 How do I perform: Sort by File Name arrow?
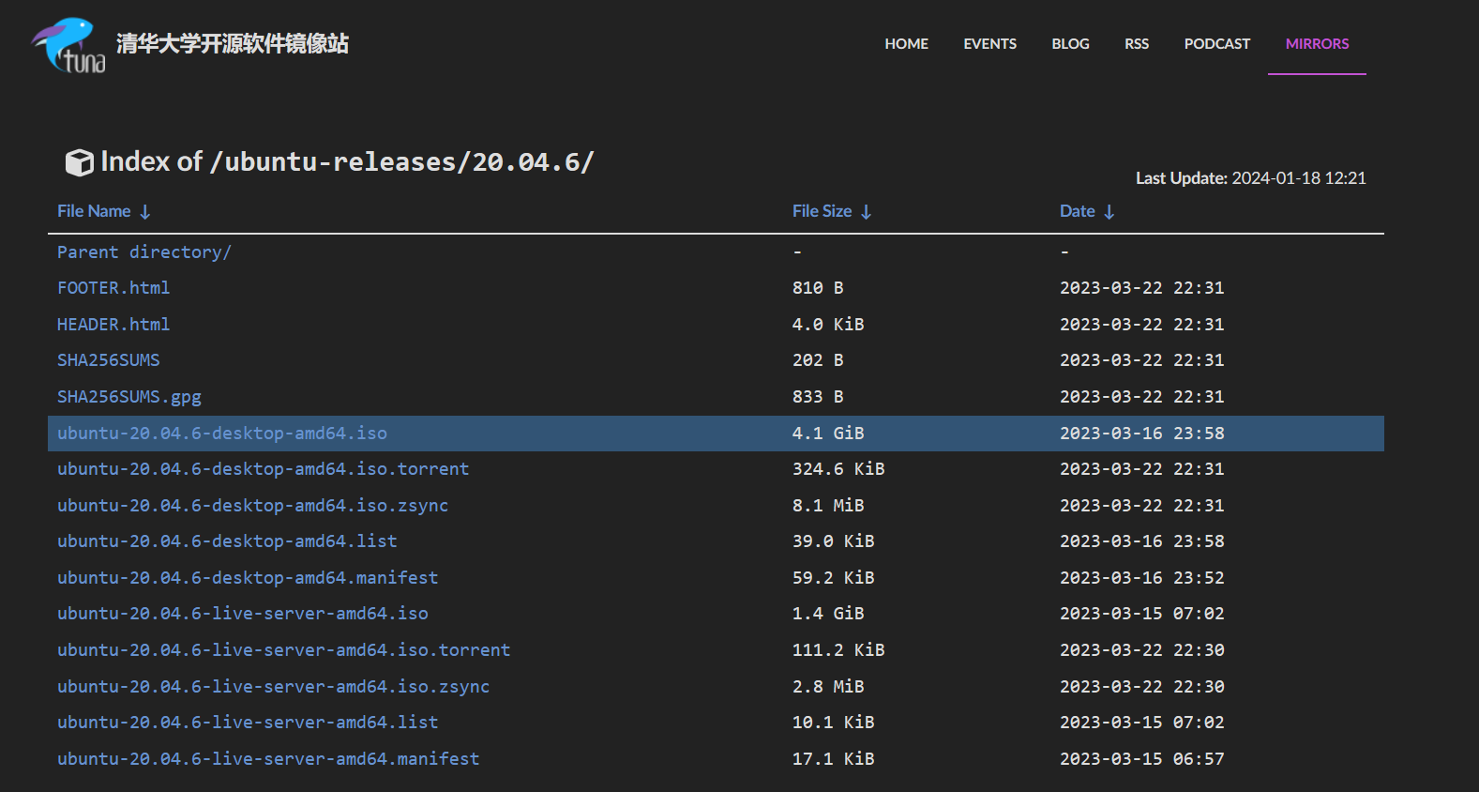145,212
